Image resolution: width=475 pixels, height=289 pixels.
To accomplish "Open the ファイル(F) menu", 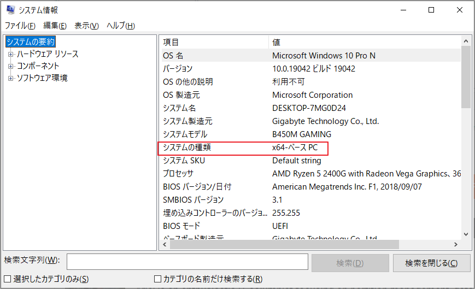I will click(20, 26).
